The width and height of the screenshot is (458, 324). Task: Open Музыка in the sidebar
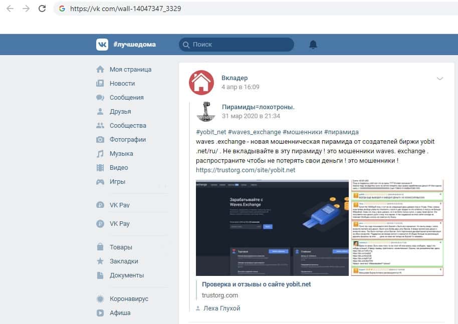(x=121, y=154)
